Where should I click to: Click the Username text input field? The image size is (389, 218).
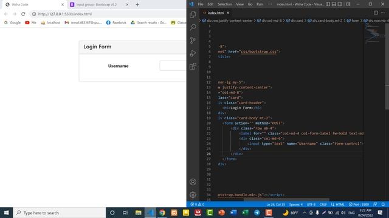pos(173,66)
